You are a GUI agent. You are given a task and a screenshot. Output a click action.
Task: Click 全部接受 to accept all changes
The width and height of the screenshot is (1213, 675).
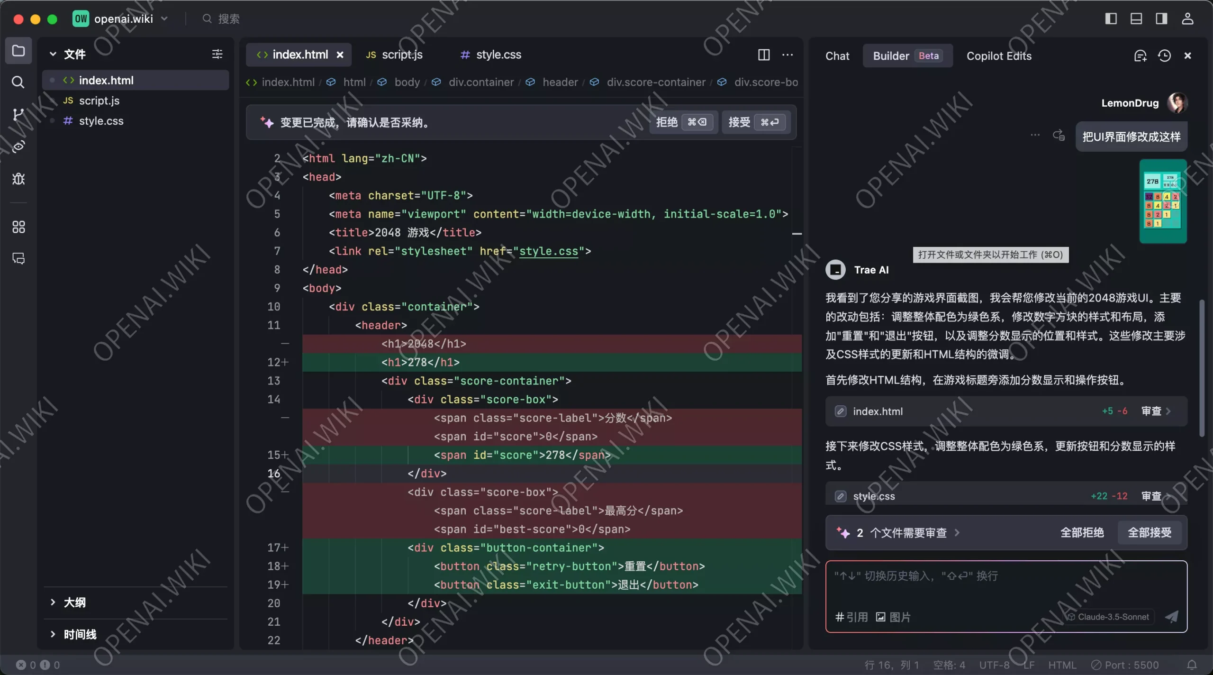(1150, 532)
